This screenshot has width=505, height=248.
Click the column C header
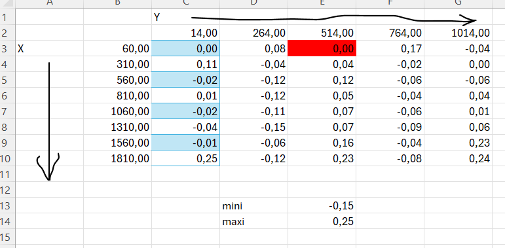185,3
